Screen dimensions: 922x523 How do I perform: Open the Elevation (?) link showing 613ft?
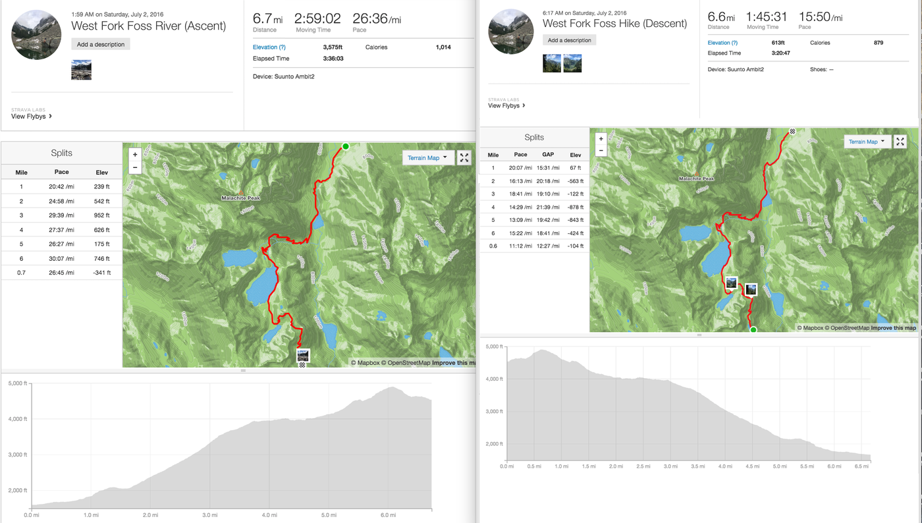pyautogui.click(x=722, y=43)
